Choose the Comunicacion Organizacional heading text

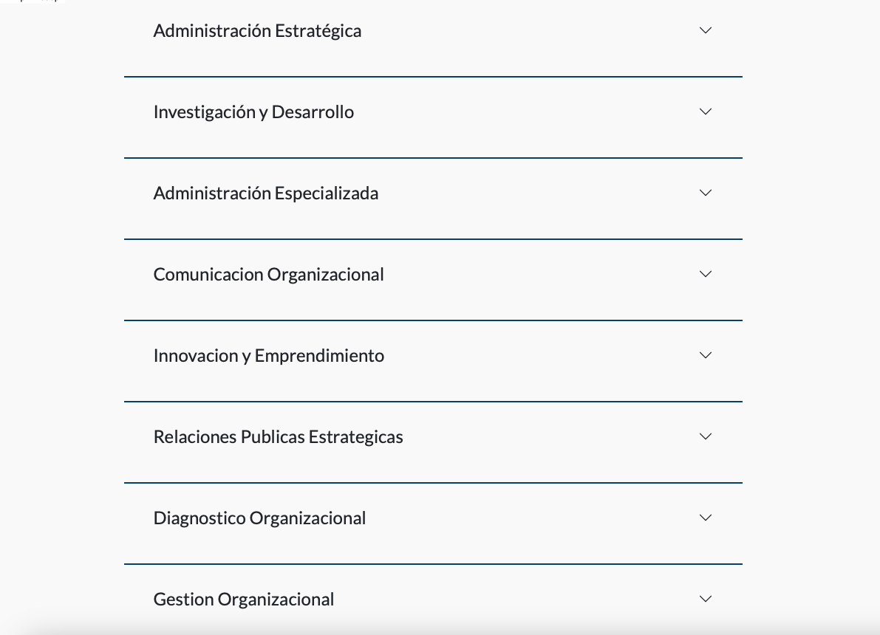(x=269, y=275)
